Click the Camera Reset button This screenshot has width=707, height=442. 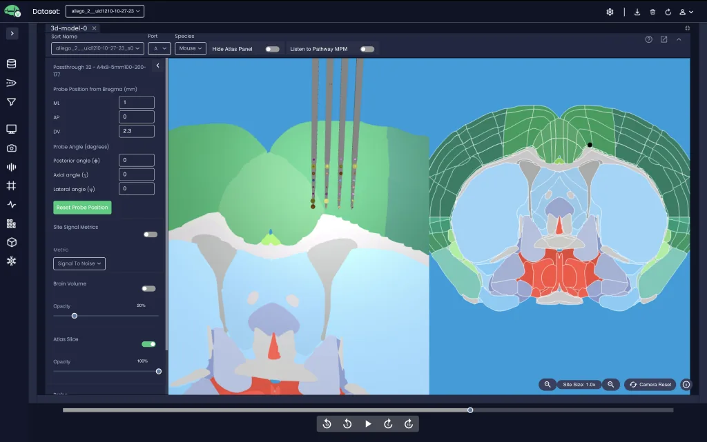tap(650, 384)
